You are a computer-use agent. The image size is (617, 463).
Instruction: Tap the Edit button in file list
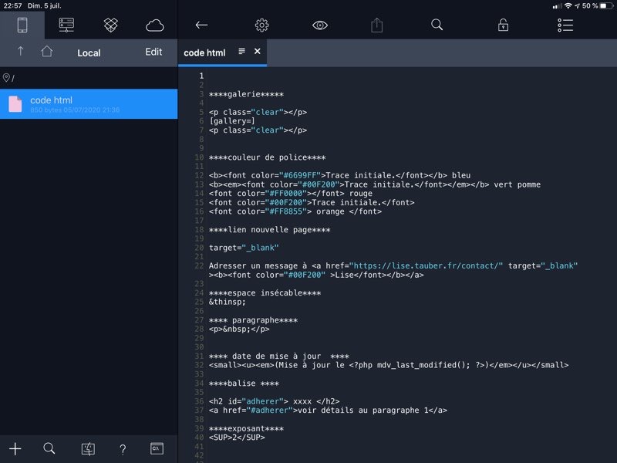tap(153, 52)
